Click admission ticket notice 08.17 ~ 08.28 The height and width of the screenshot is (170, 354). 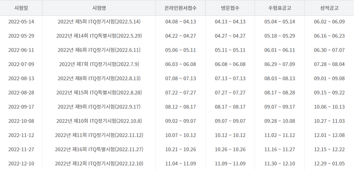pyautogui.click(x=280, y=93)
